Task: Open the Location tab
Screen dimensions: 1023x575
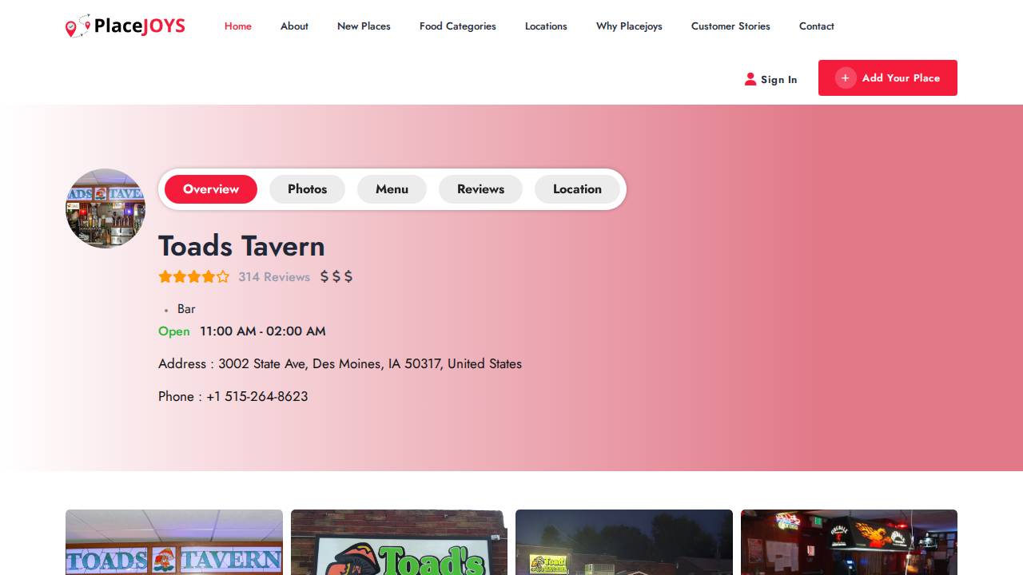Action: 577,189
